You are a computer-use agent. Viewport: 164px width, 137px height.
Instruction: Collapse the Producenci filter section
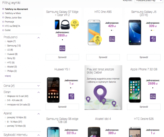(39, 38)
